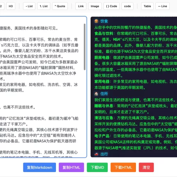This screenshot has width=177, height=177.
Task: Insert a horizontal Line
Action: pyautogui.click(x=162, y=6)
